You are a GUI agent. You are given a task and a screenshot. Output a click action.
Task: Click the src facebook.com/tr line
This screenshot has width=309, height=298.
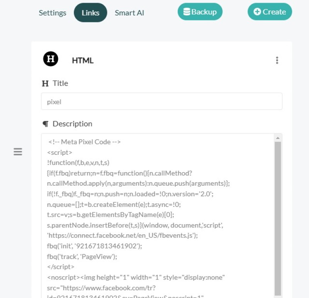coord(101,288)
